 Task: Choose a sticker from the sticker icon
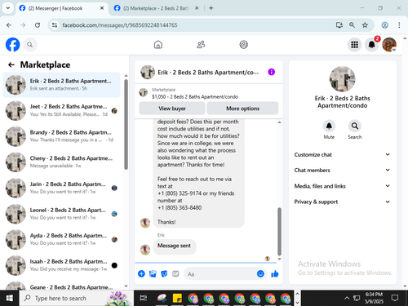(164, 273)
